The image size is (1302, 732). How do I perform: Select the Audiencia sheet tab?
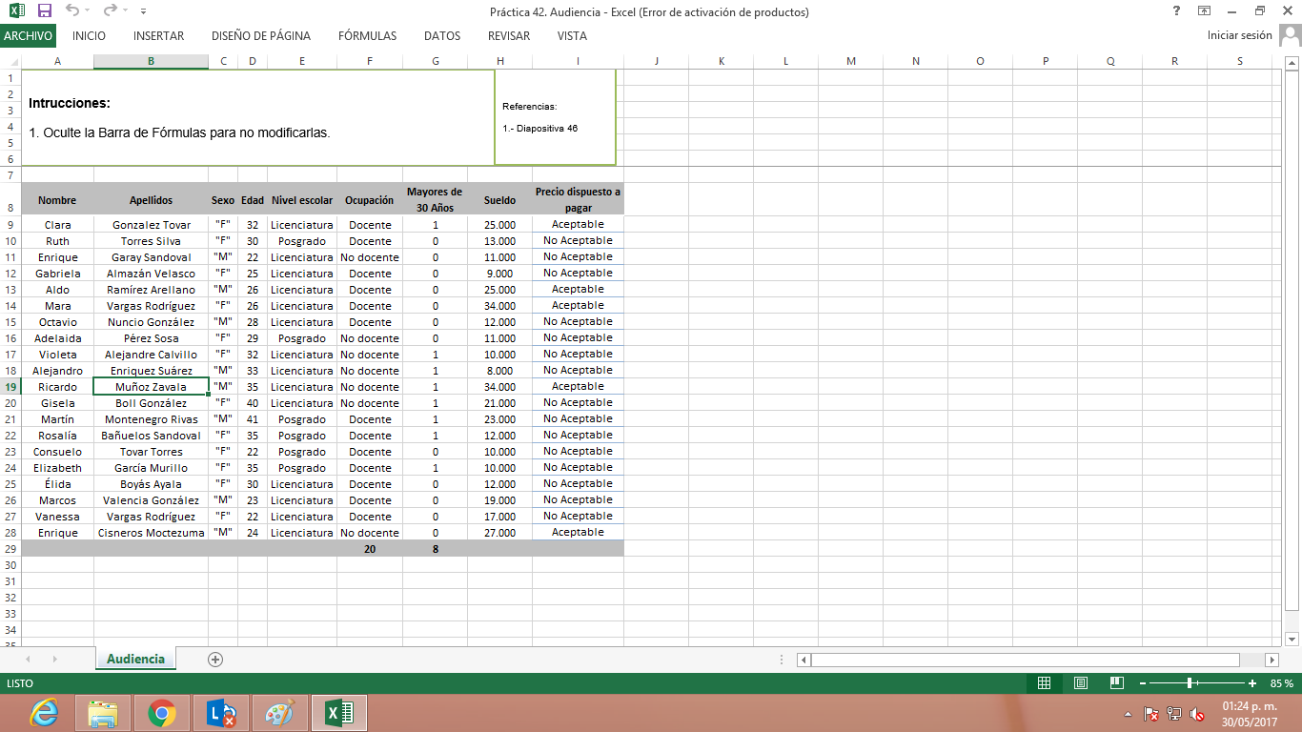click(x=135, y=659)
